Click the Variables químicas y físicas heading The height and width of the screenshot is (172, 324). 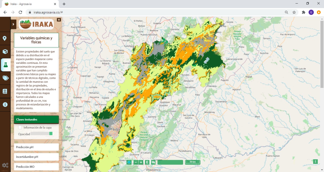36,40
